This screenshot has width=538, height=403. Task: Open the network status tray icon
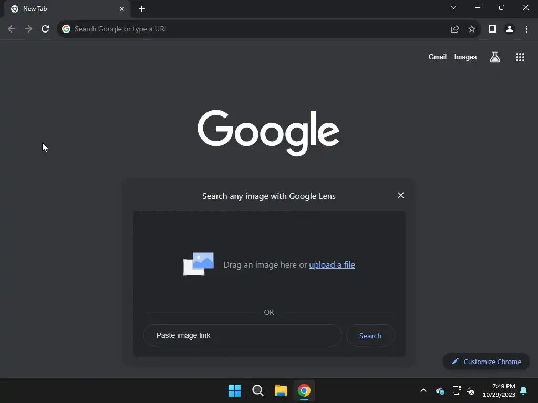pos(457,390)
